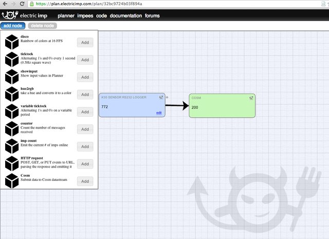The image size is (329, 239).
Task: Click the 'HTTP request' name text
Action: click(32, 158)
